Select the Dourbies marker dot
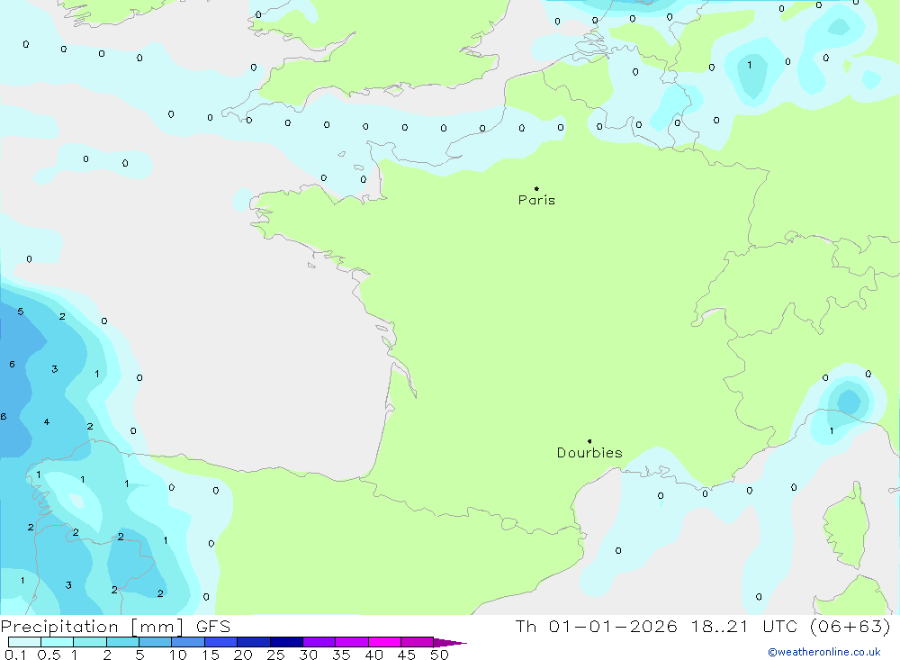The image size is (900, 660). coord(589,441)
